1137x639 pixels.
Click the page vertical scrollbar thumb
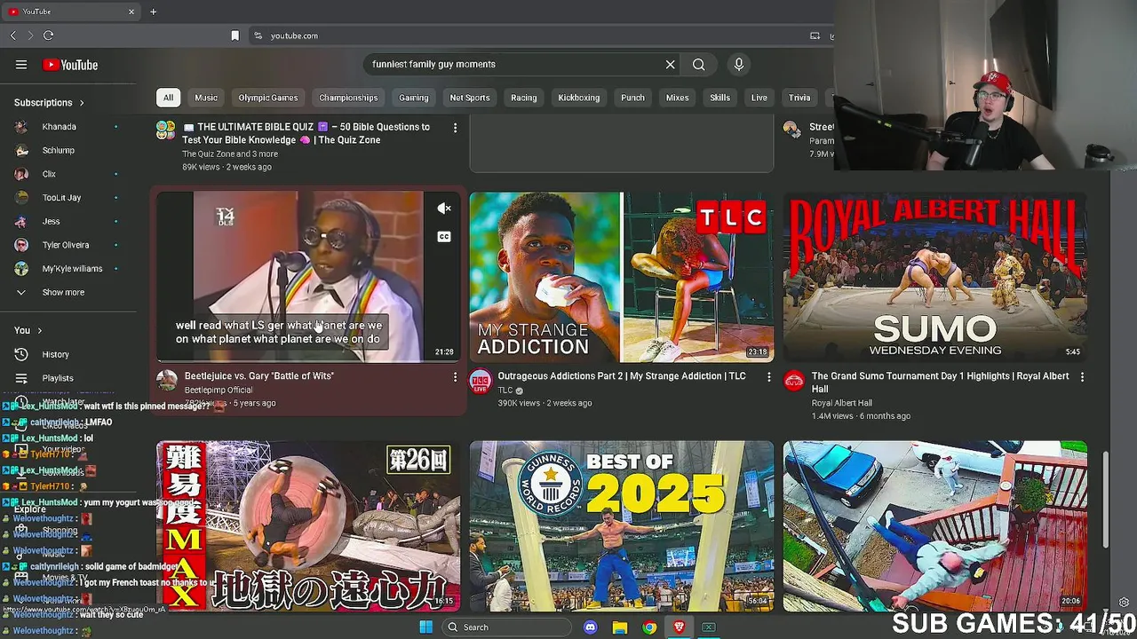click(x=1106, y=500)
